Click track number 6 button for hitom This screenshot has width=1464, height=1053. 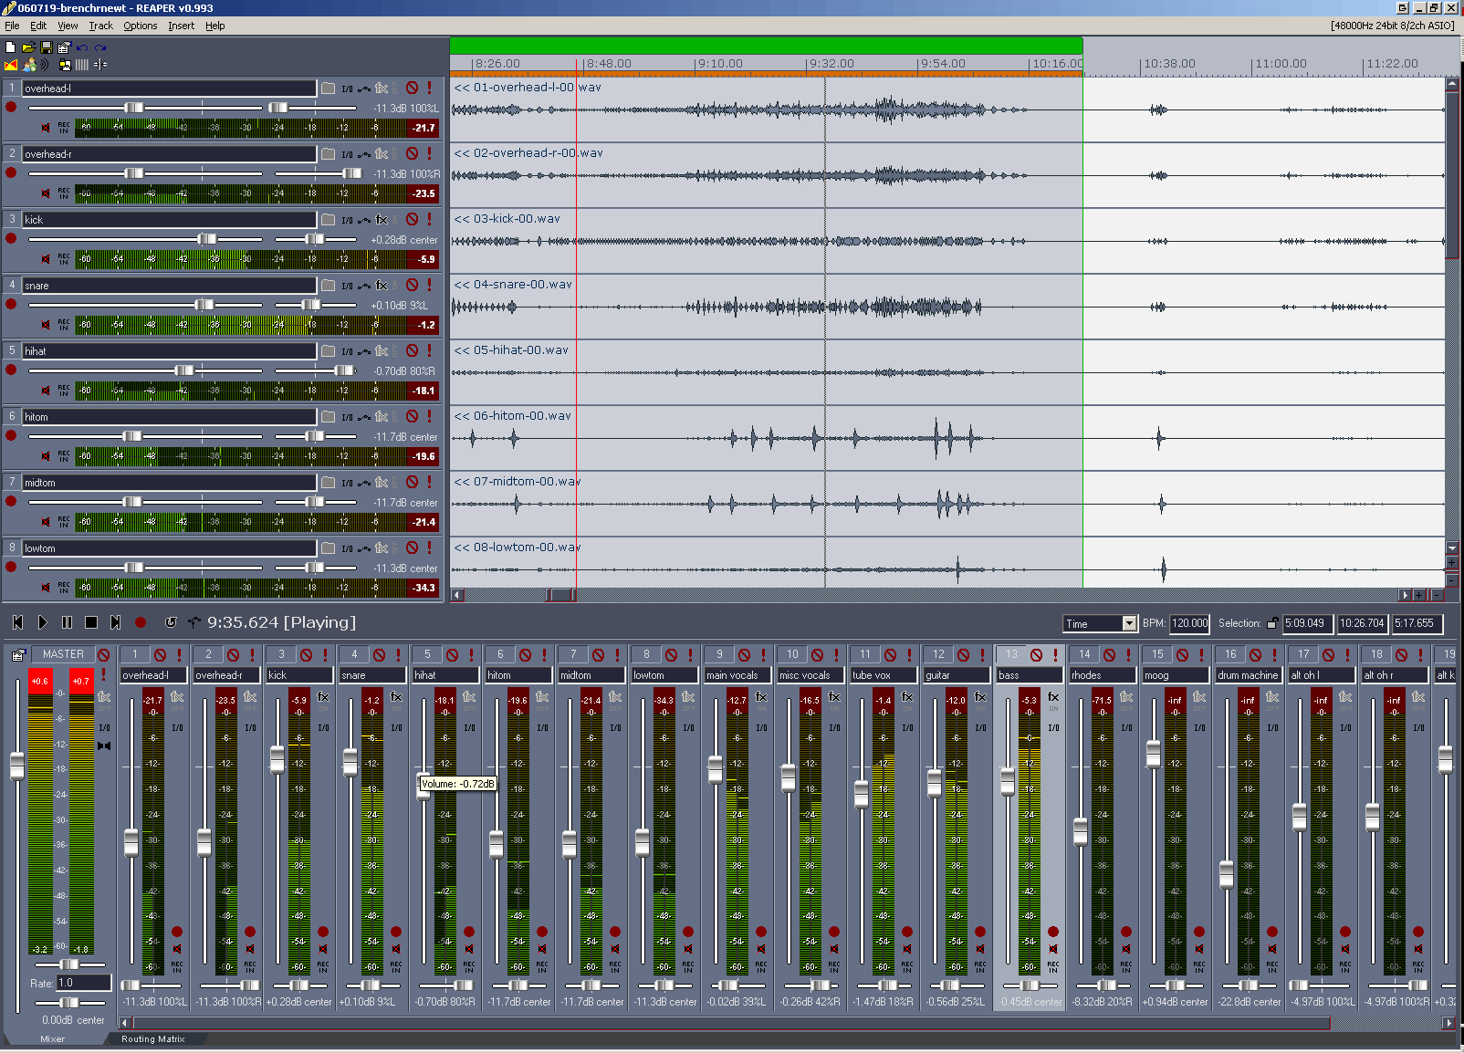point(12,416)
